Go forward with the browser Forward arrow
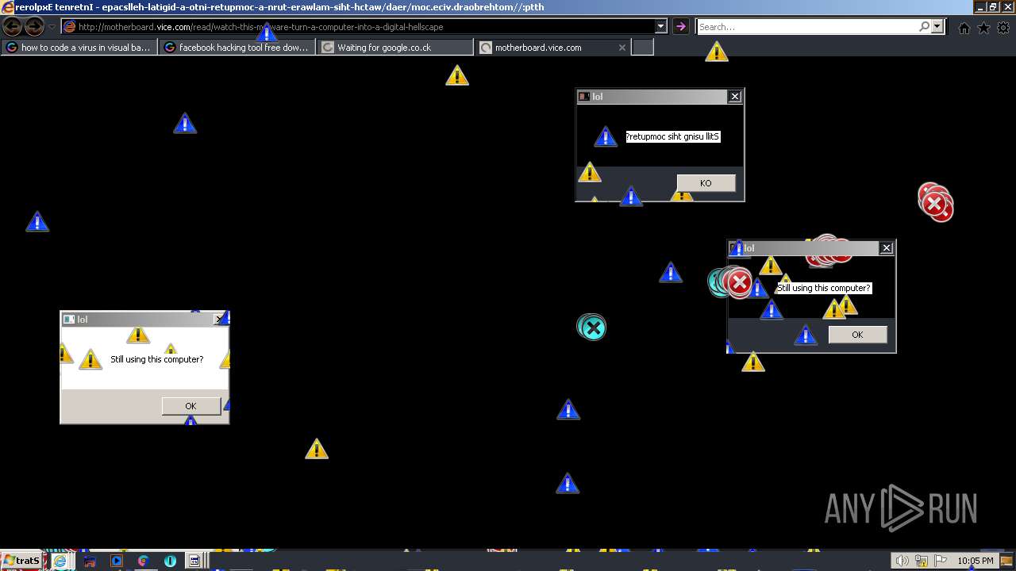 click(34, 27)
